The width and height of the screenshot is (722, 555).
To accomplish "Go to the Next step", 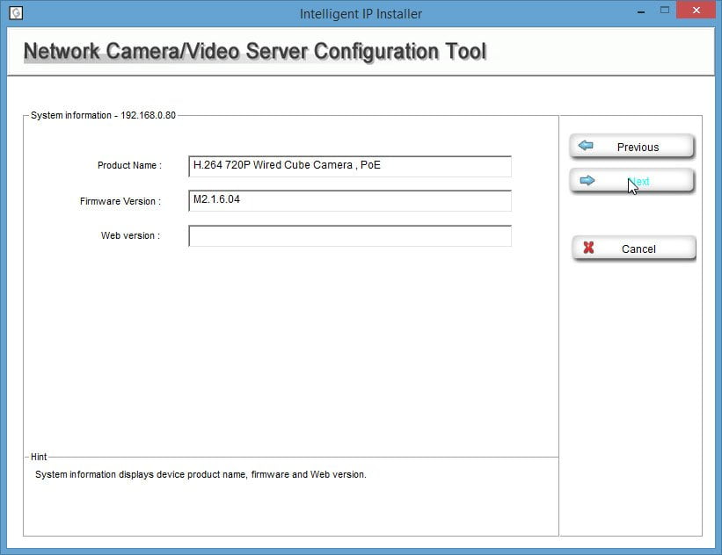I will [631, 181].
